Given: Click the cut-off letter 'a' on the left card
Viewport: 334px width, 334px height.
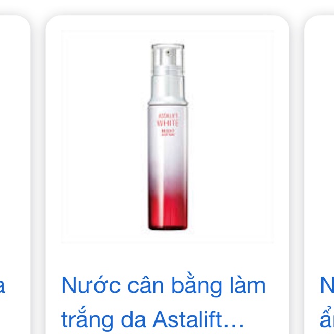Looking at the screenshot, I should click(x=2, y=287).
